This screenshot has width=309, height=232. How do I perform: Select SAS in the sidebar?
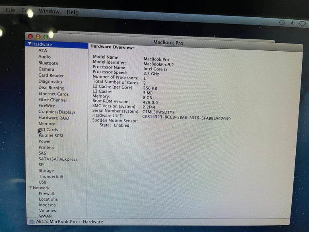pos(42,153)
